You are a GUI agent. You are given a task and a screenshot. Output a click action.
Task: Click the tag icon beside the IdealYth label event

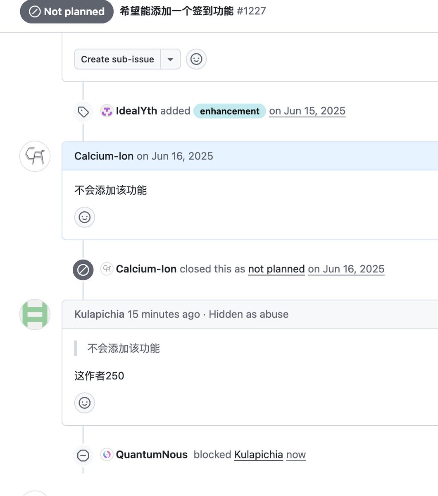[x=83, y=112]
